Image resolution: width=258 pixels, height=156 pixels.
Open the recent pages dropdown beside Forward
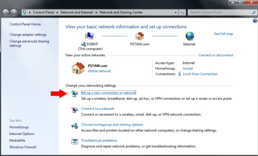coord(19,13)
